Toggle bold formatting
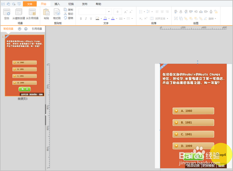 coord(81,18)
